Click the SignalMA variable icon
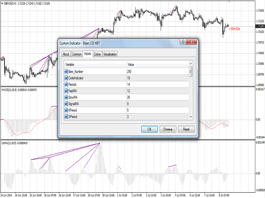265x198 pixels. pyautogui.click(x=66, y=104)
